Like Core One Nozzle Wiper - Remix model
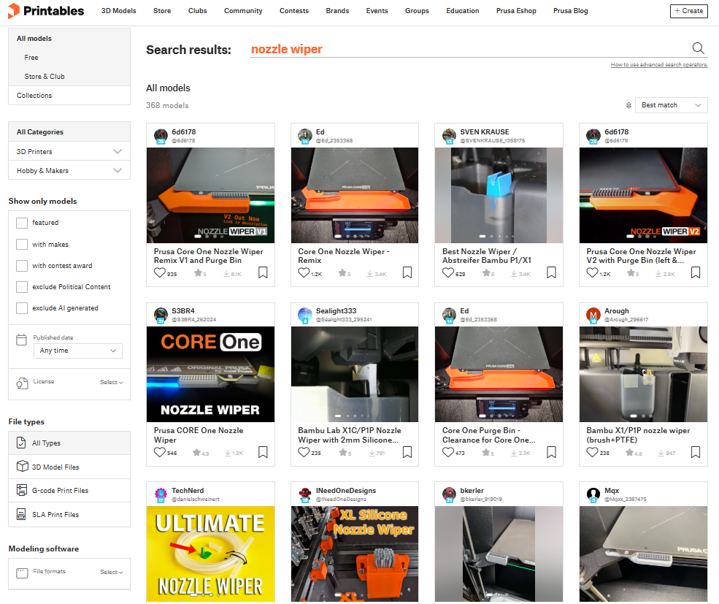This screenshot has width=719, height=604. coord(304,272)
